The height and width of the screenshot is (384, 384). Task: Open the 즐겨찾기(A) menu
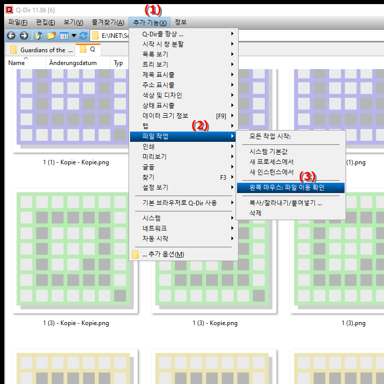point(108,23)
